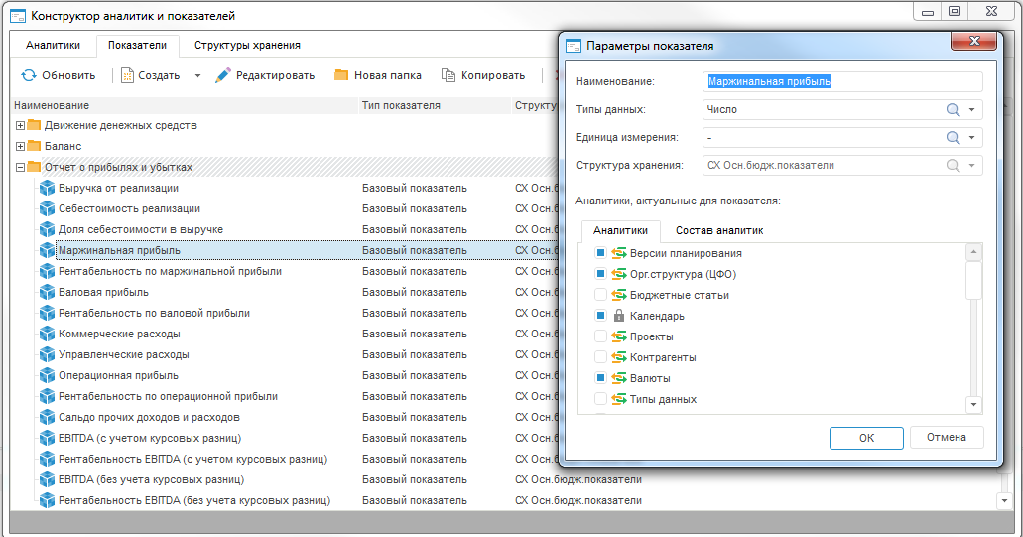Image resolution: width=1023 pixels, height=537 pixels.
Task: Uncheck the Версии планирования checkbox
Action: pyautogui.click(x=600, y=253)
